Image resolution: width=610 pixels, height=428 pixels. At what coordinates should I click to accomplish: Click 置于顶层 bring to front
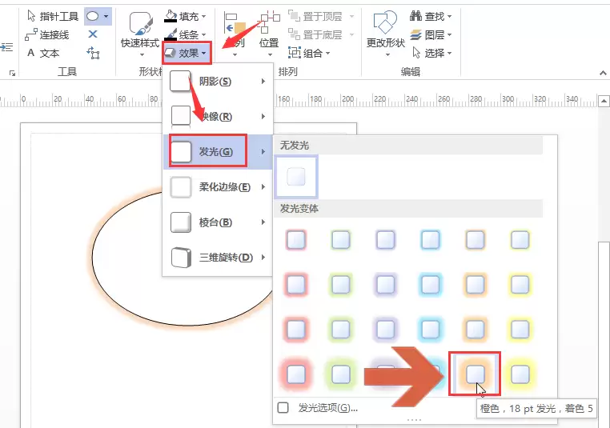click(x=315, y=16)
